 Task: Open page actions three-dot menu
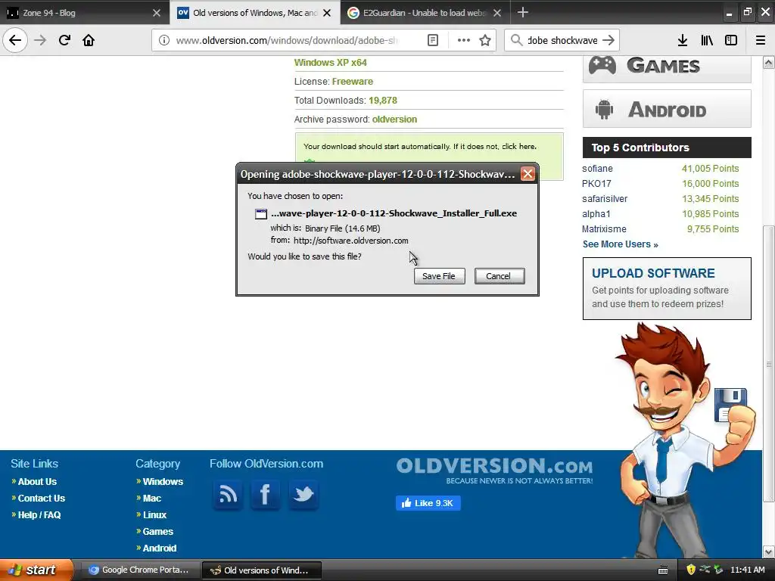point(464,40)
